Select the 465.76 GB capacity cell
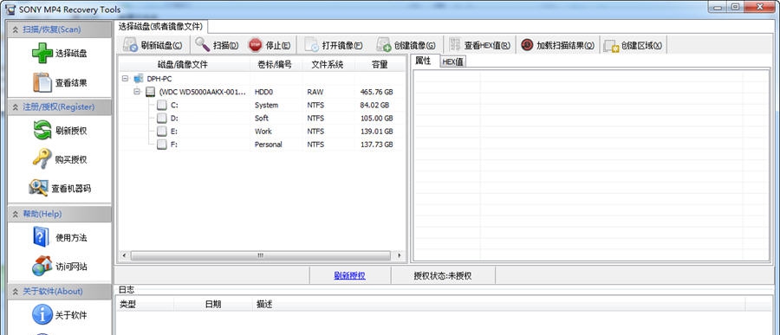This screenshot has width=780, height=335. point(377,92)
